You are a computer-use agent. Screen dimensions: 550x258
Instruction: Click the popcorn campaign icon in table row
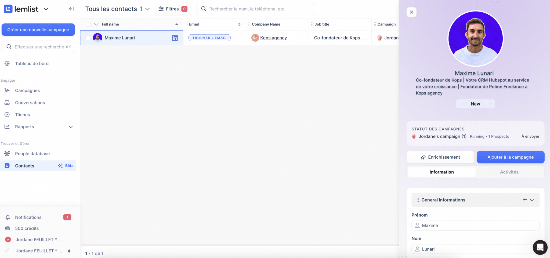[x=379, y=38]
